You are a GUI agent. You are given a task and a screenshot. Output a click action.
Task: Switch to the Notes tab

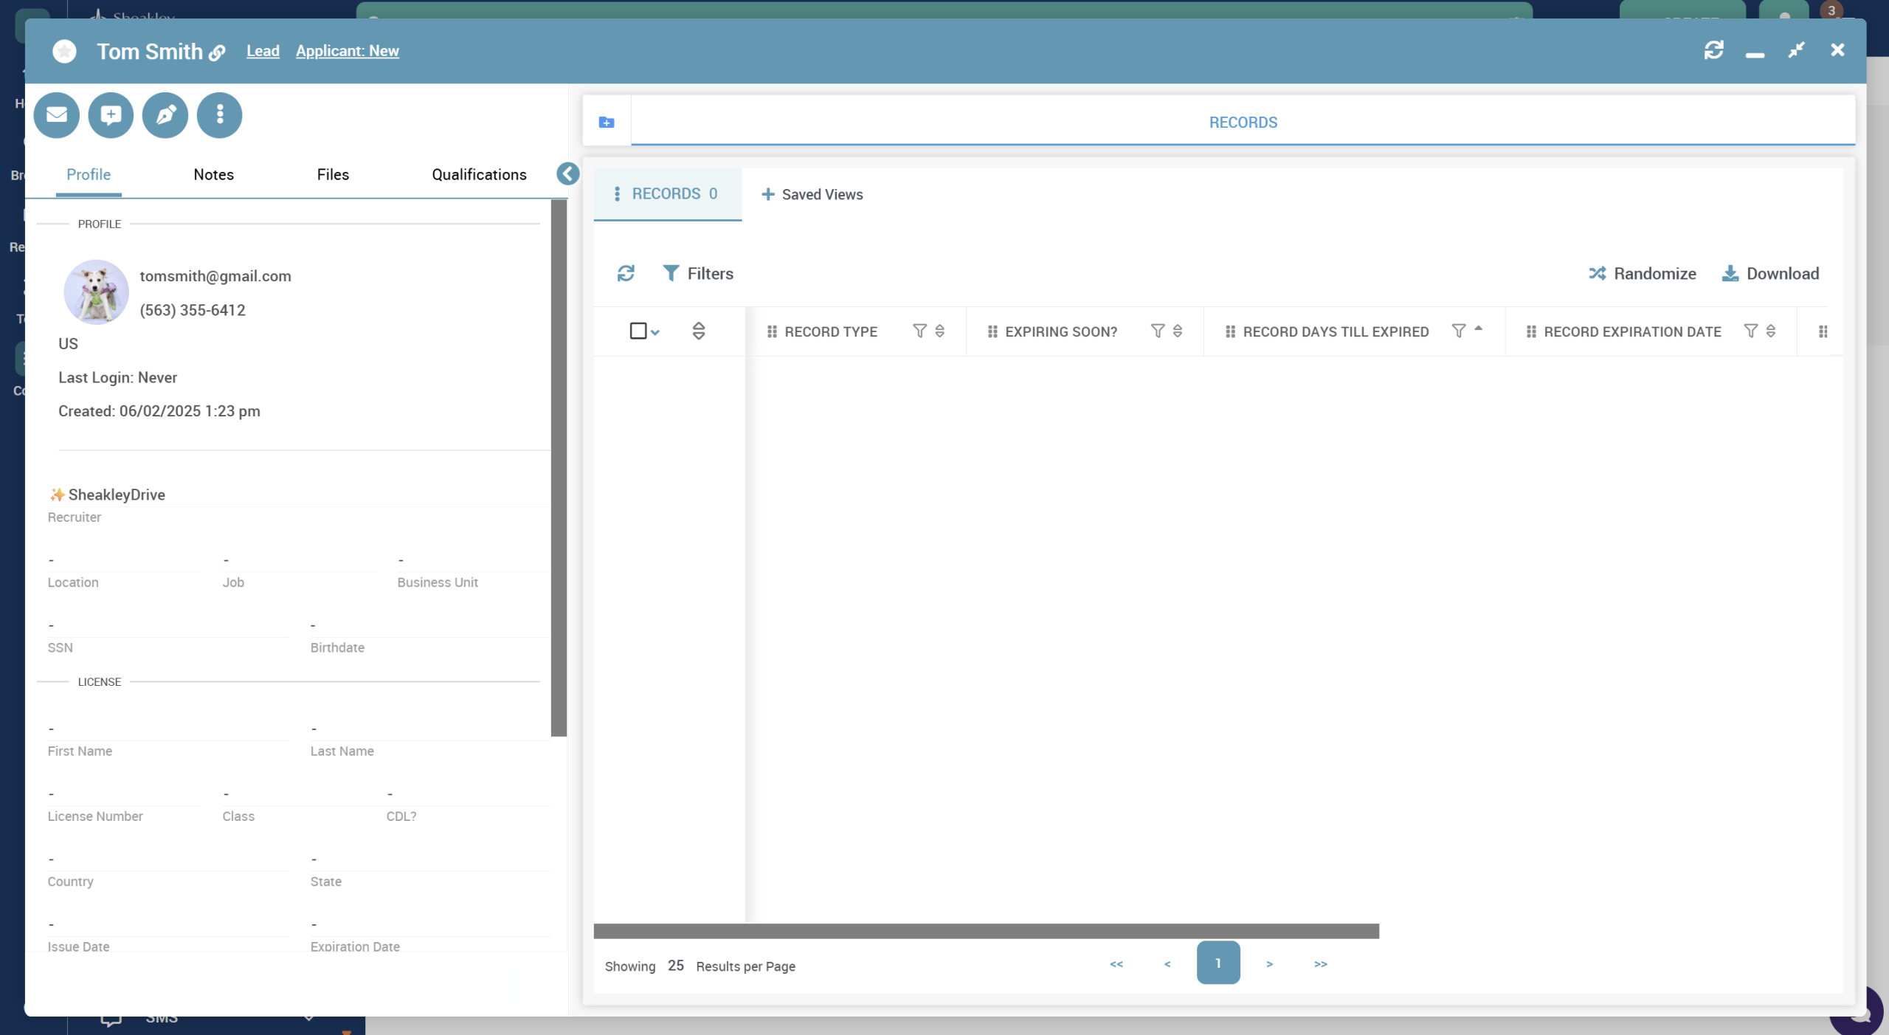(213, 175)
